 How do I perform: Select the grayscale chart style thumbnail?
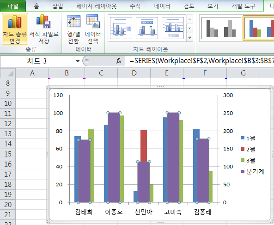point(221,28)
